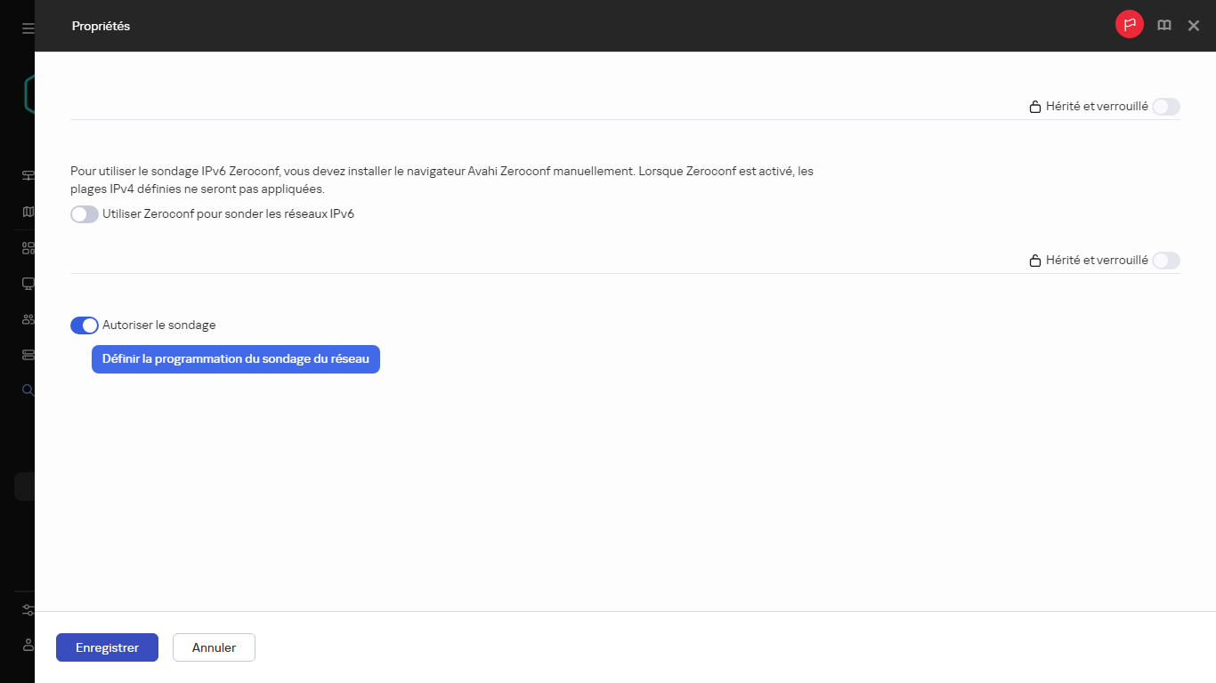This screenshot has width=1216, height=683.
Task: Click the user account icon in sidebar
Action: [28, 644]
